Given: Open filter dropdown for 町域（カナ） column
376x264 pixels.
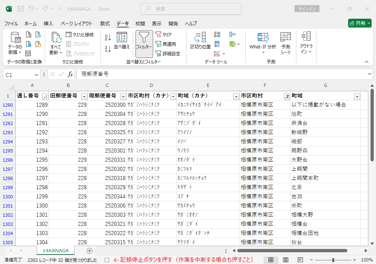Looking at the screenshot, I should [236, 96].
